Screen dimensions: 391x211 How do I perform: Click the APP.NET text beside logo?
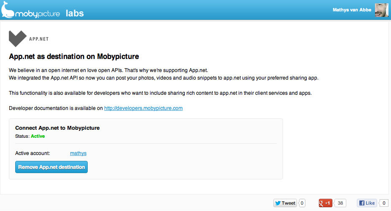coord(39,39)
